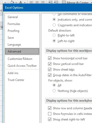Switch to the Proofing category
Viewport: 92px width, 123px height.
pos(22,31)
